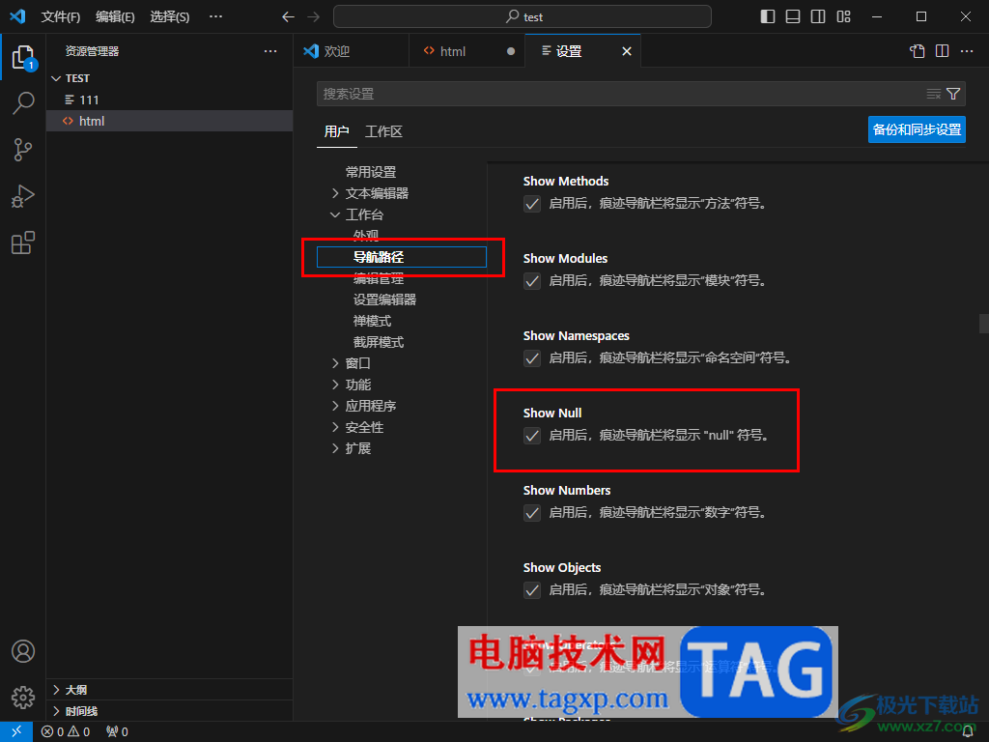Screen dimensions: 989x742
Task: Click errors and warnings status indicator
Action: 66,731
